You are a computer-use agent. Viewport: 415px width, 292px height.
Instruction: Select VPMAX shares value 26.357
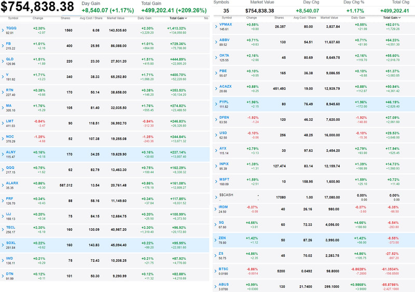pyautogui.click(x=280, y=26)
